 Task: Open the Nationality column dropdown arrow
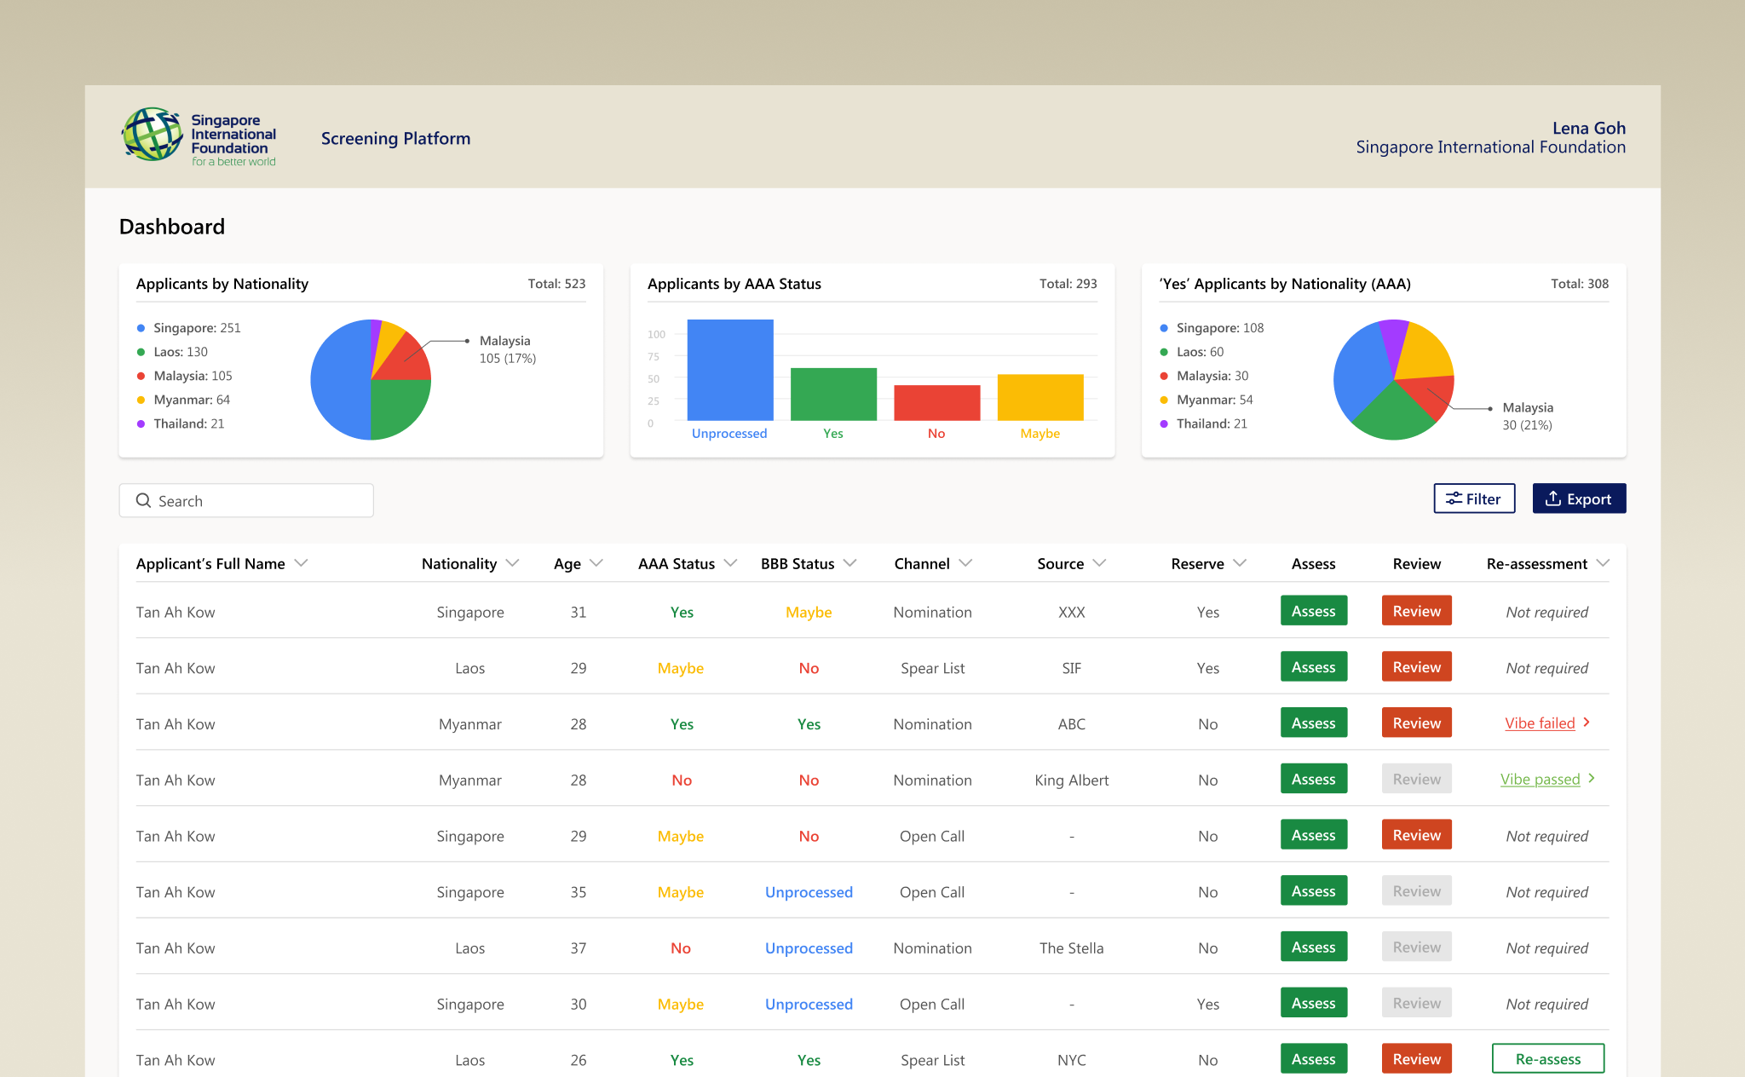coord(512,563)
